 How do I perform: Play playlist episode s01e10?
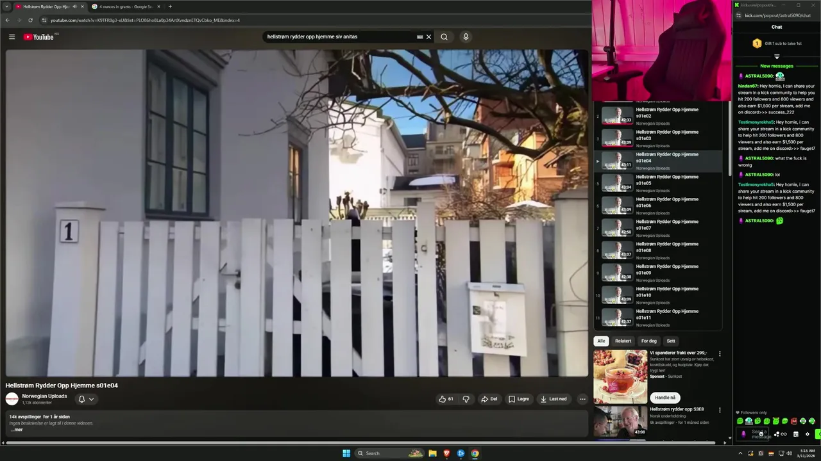tap(659, 295)
